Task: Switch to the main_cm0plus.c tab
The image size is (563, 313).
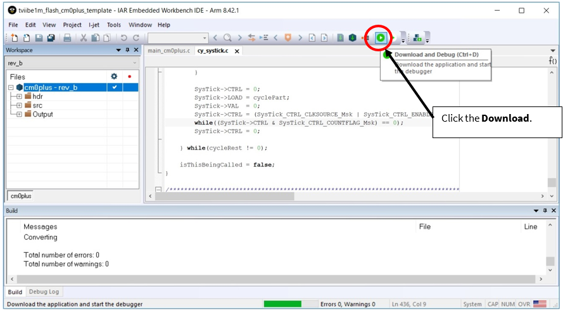Action: click(168, 51)
